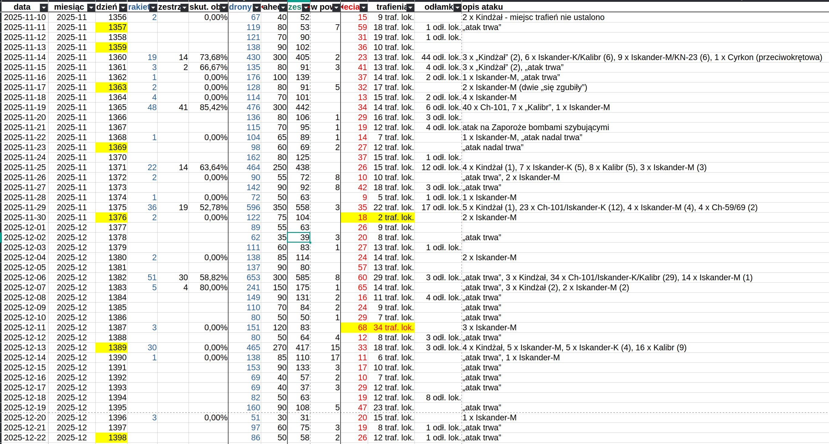
Task: Open the 'odłamki' column filter dropdown
Action: pyautogui.click(x=457, y=8)
